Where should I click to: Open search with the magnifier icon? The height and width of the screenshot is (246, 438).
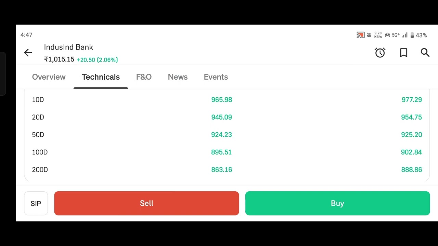pyautogui.click(x=425, y=52)
